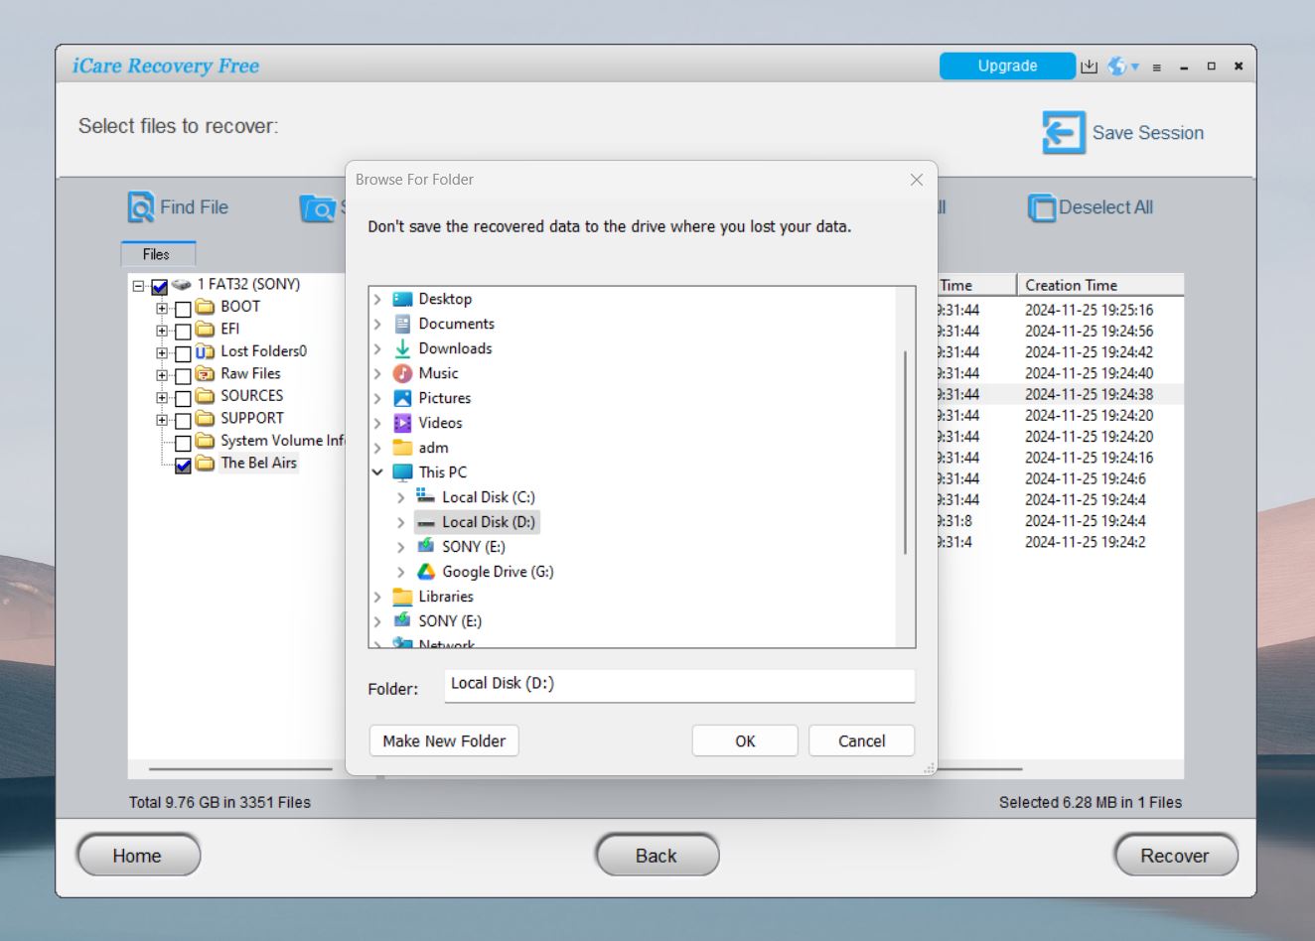1315x941 pixels.
Task: Click the folder tree vertical scrollbar
Action: [x=905, y=453]
